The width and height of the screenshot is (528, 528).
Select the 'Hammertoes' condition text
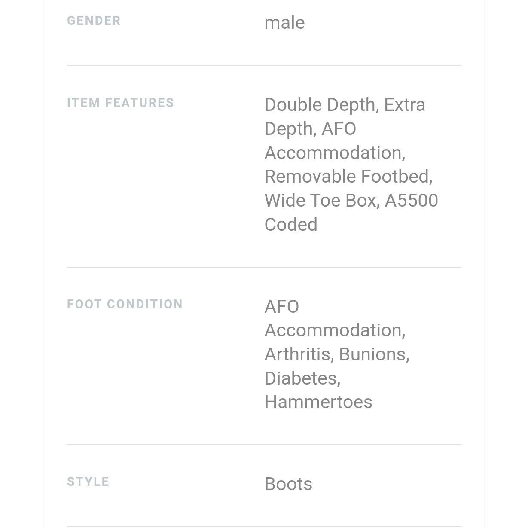[318, 402]
